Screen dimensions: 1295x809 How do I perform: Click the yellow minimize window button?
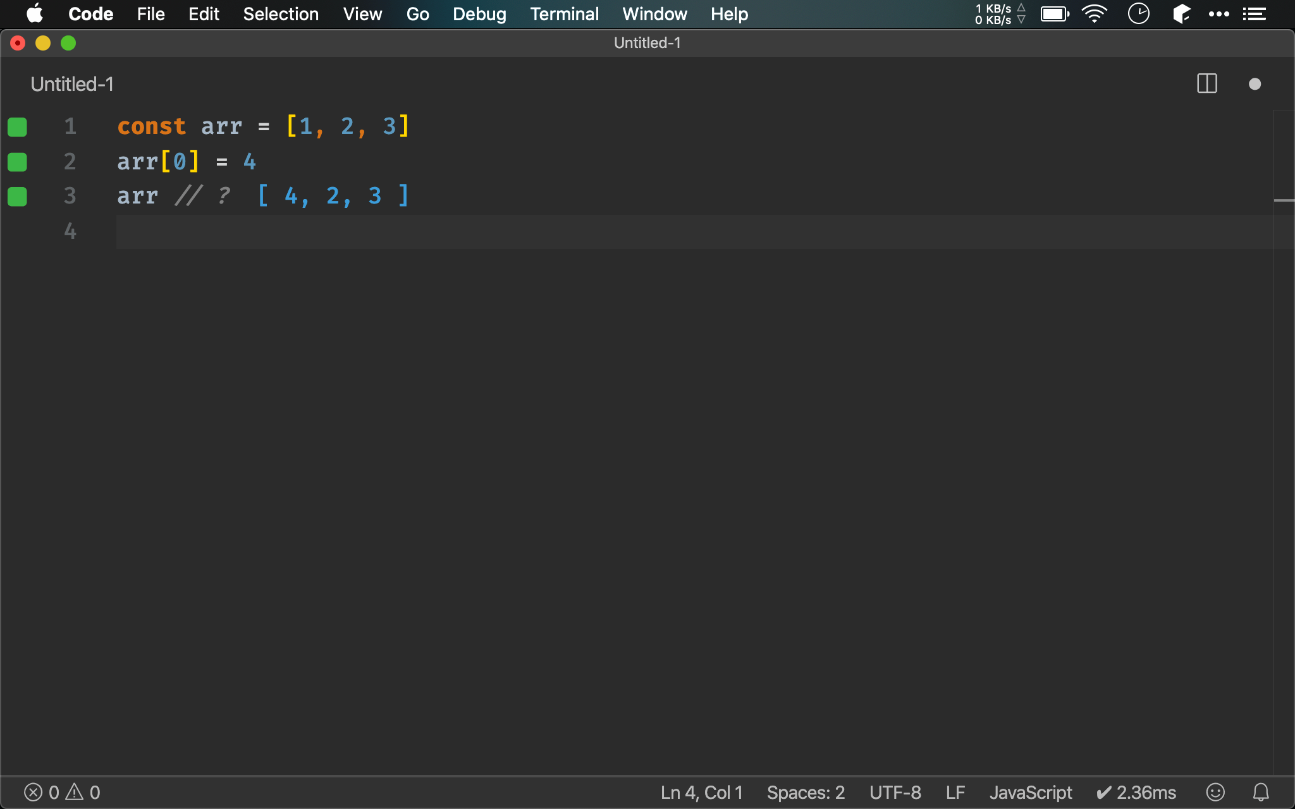(x=43, y=43)
